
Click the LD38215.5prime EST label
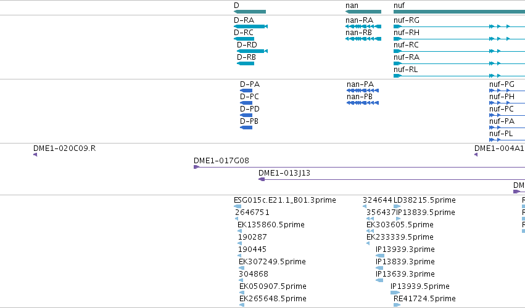click(424, 200)
